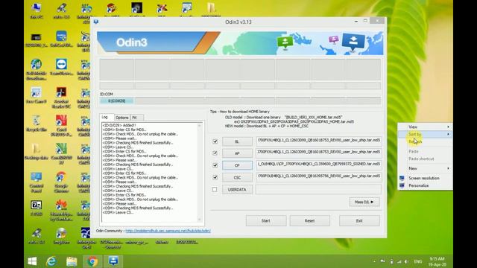Click the BL file path field
The image size is (477, 268).
tap(318, 141)
